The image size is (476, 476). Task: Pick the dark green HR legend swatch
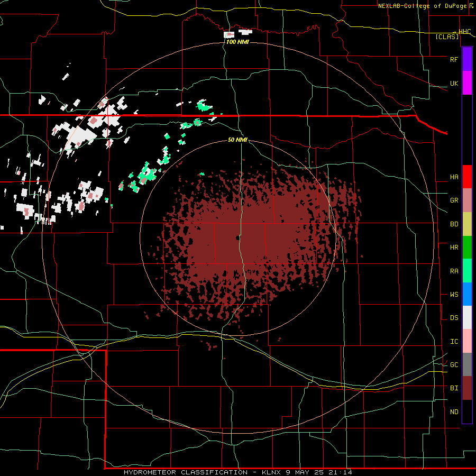pos(467,248)
